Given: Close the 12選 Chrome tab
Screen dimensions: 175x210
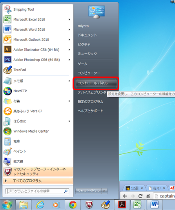Looking at the screenshot, I should [x=142, y=188].
